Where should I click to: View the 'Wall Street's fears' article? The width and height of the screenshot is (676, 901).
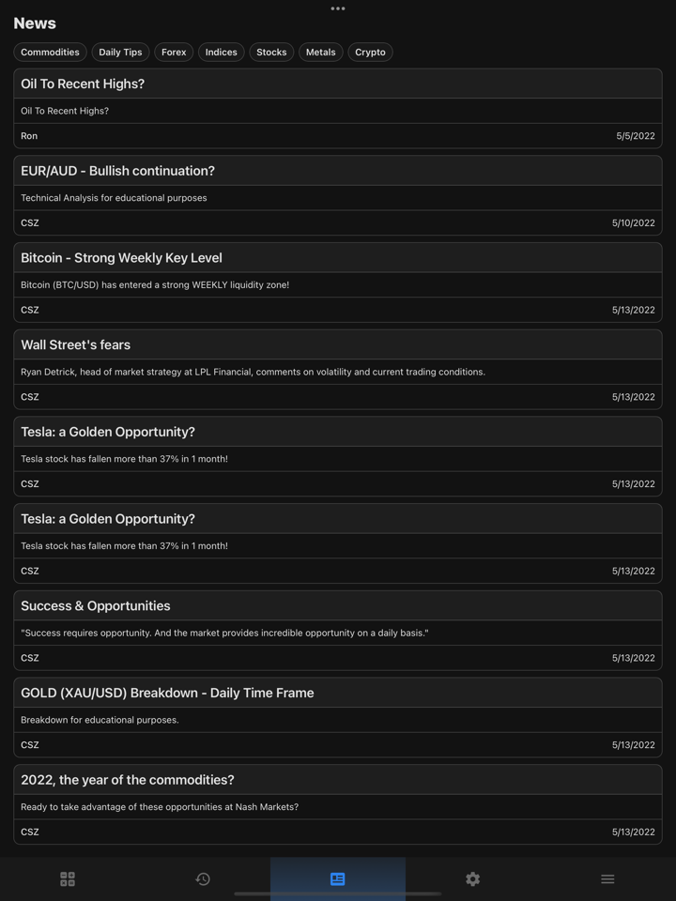[338, 369]
